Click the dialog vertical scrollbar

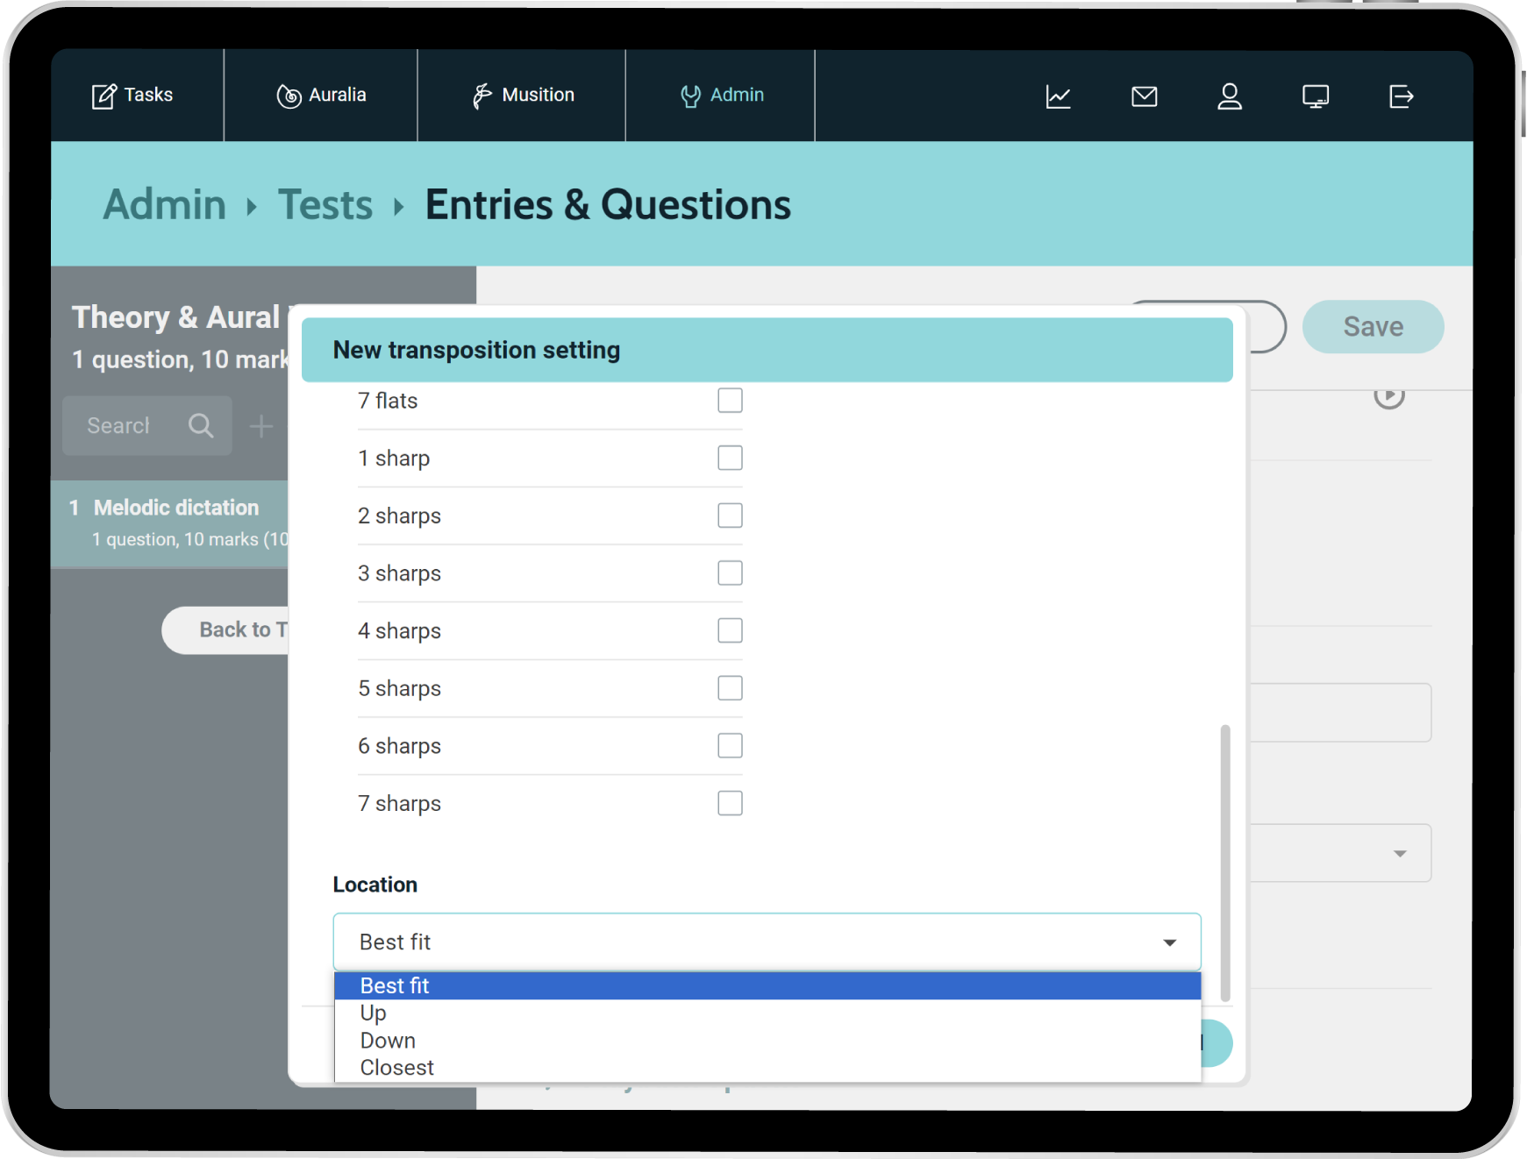1225,863
